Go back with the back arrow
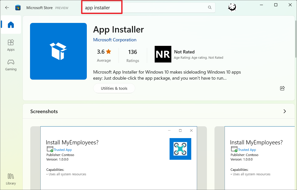297x190 pixels. [7, 8]
